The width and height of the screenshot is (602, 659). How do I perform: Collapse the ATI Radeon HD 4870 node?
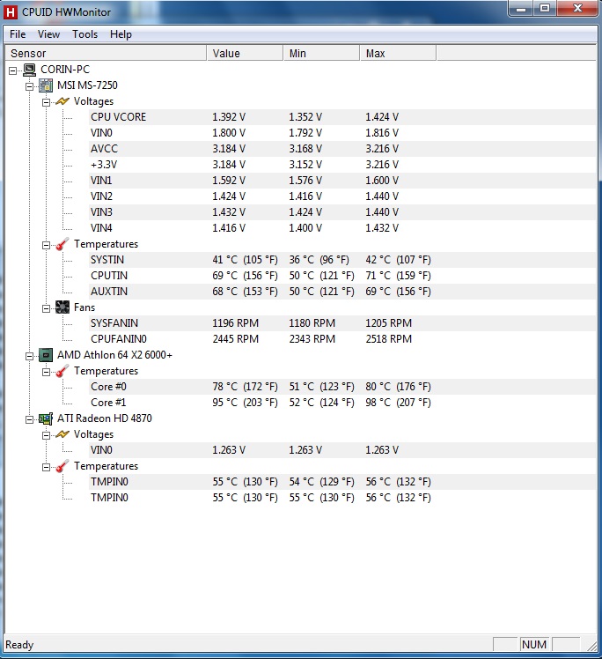tap(29, 420)
